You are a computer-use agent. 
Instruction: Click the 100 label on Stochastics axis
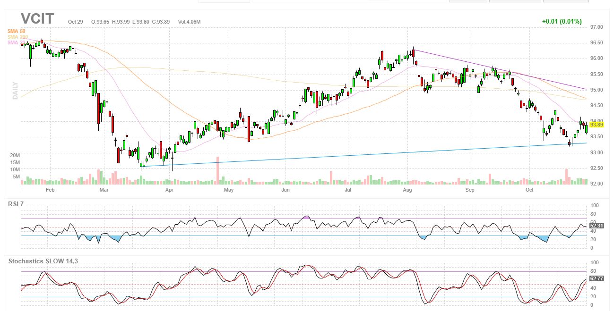coord(594,263)
